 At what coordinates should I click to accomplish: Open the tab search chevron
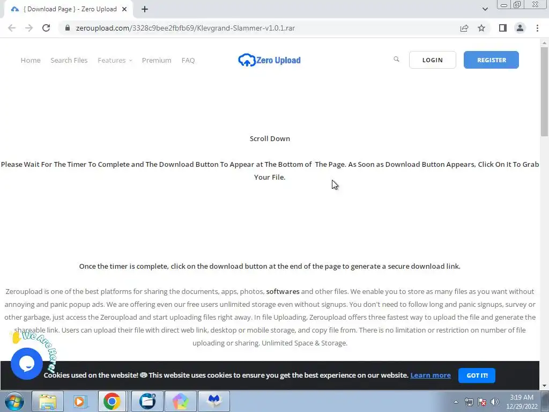coord(485,9)
